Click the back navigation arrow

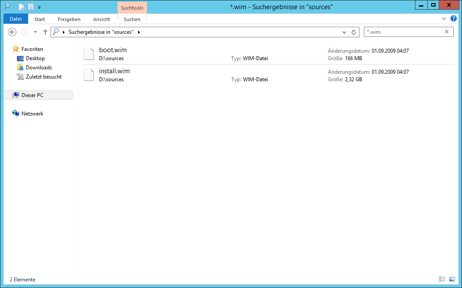[12, 32]
